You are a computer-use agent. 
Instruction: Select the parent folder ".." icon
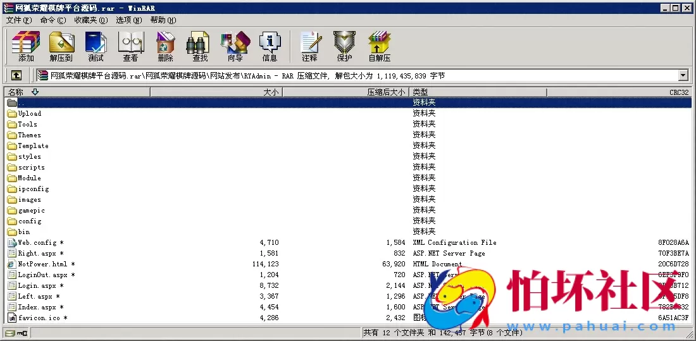[12, 102]
